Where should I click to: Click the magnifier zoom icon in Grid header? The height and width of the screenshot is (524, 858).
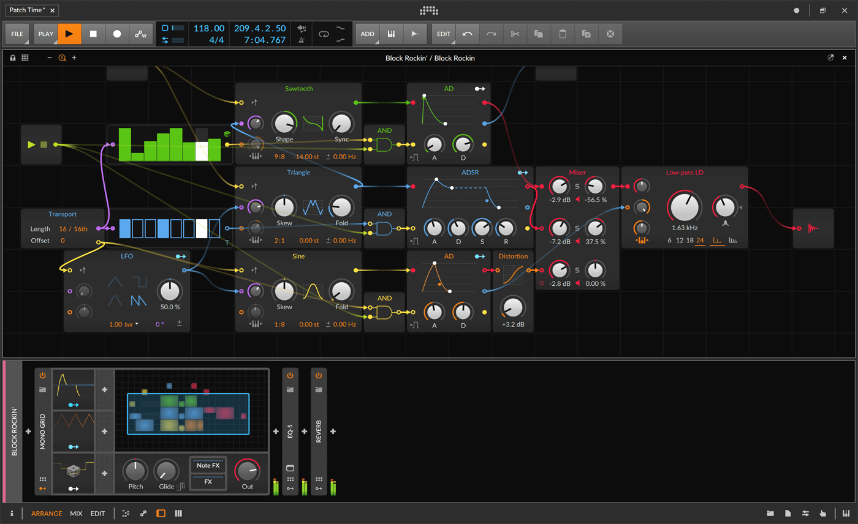click(62, 58)
